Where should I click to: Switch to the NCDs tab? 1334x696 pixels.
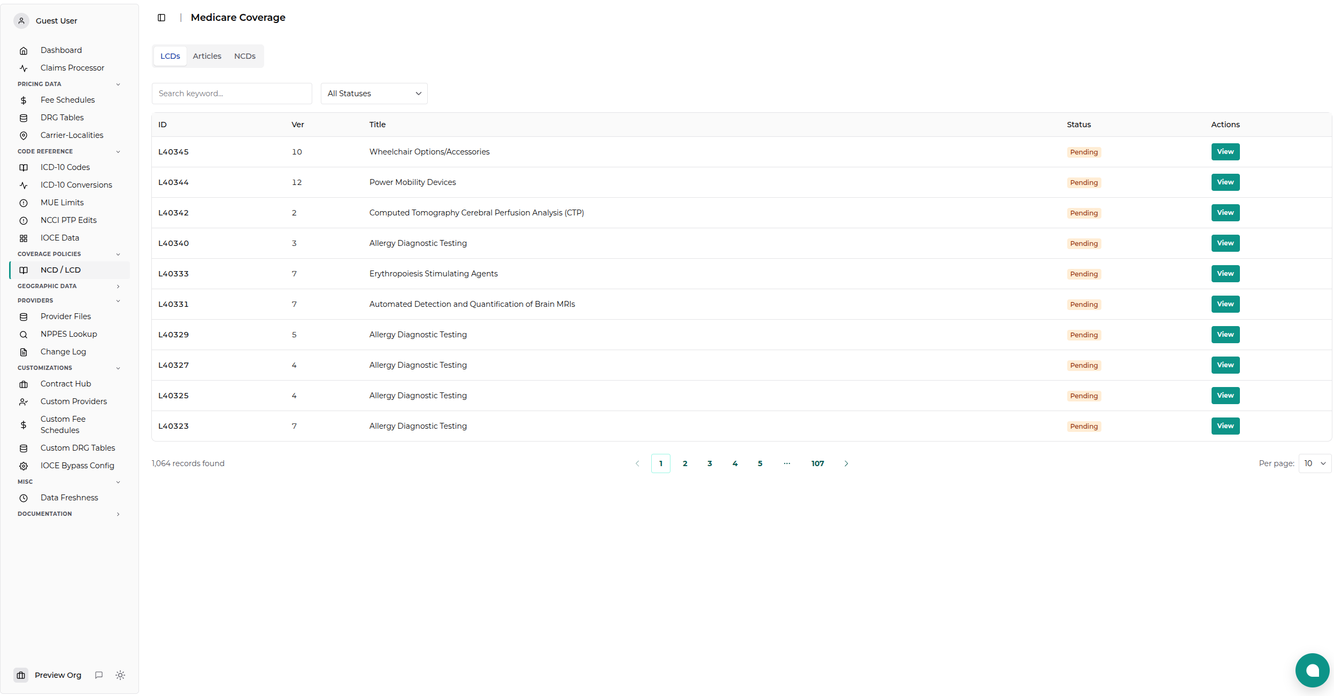click(x=245, y=56)
